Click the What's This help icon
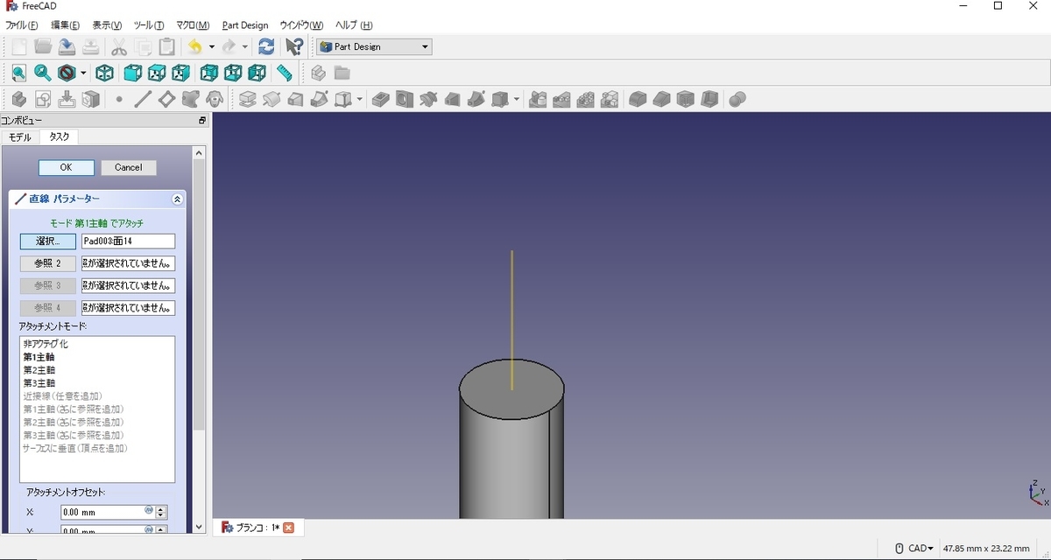Screen dimensions: 1051x560 [x=294, y=47]
